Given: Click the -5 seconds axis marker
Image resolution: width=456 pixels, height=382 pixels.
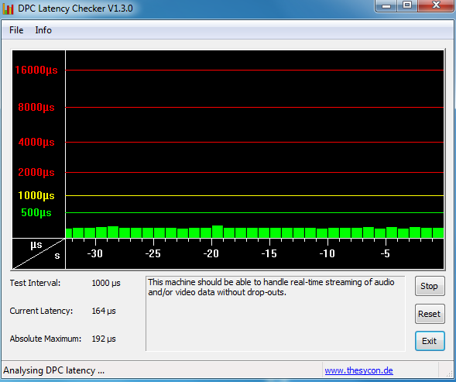Looking at the screenshot, I should click(x=385, y=253).
